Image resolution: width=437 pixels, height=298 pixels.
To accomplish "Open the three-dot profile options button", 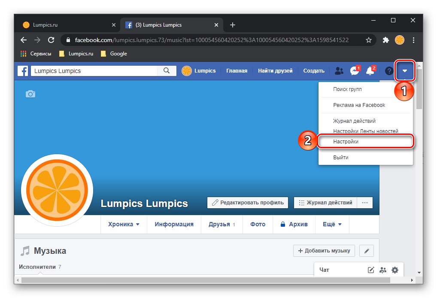I will click(365, 203).
